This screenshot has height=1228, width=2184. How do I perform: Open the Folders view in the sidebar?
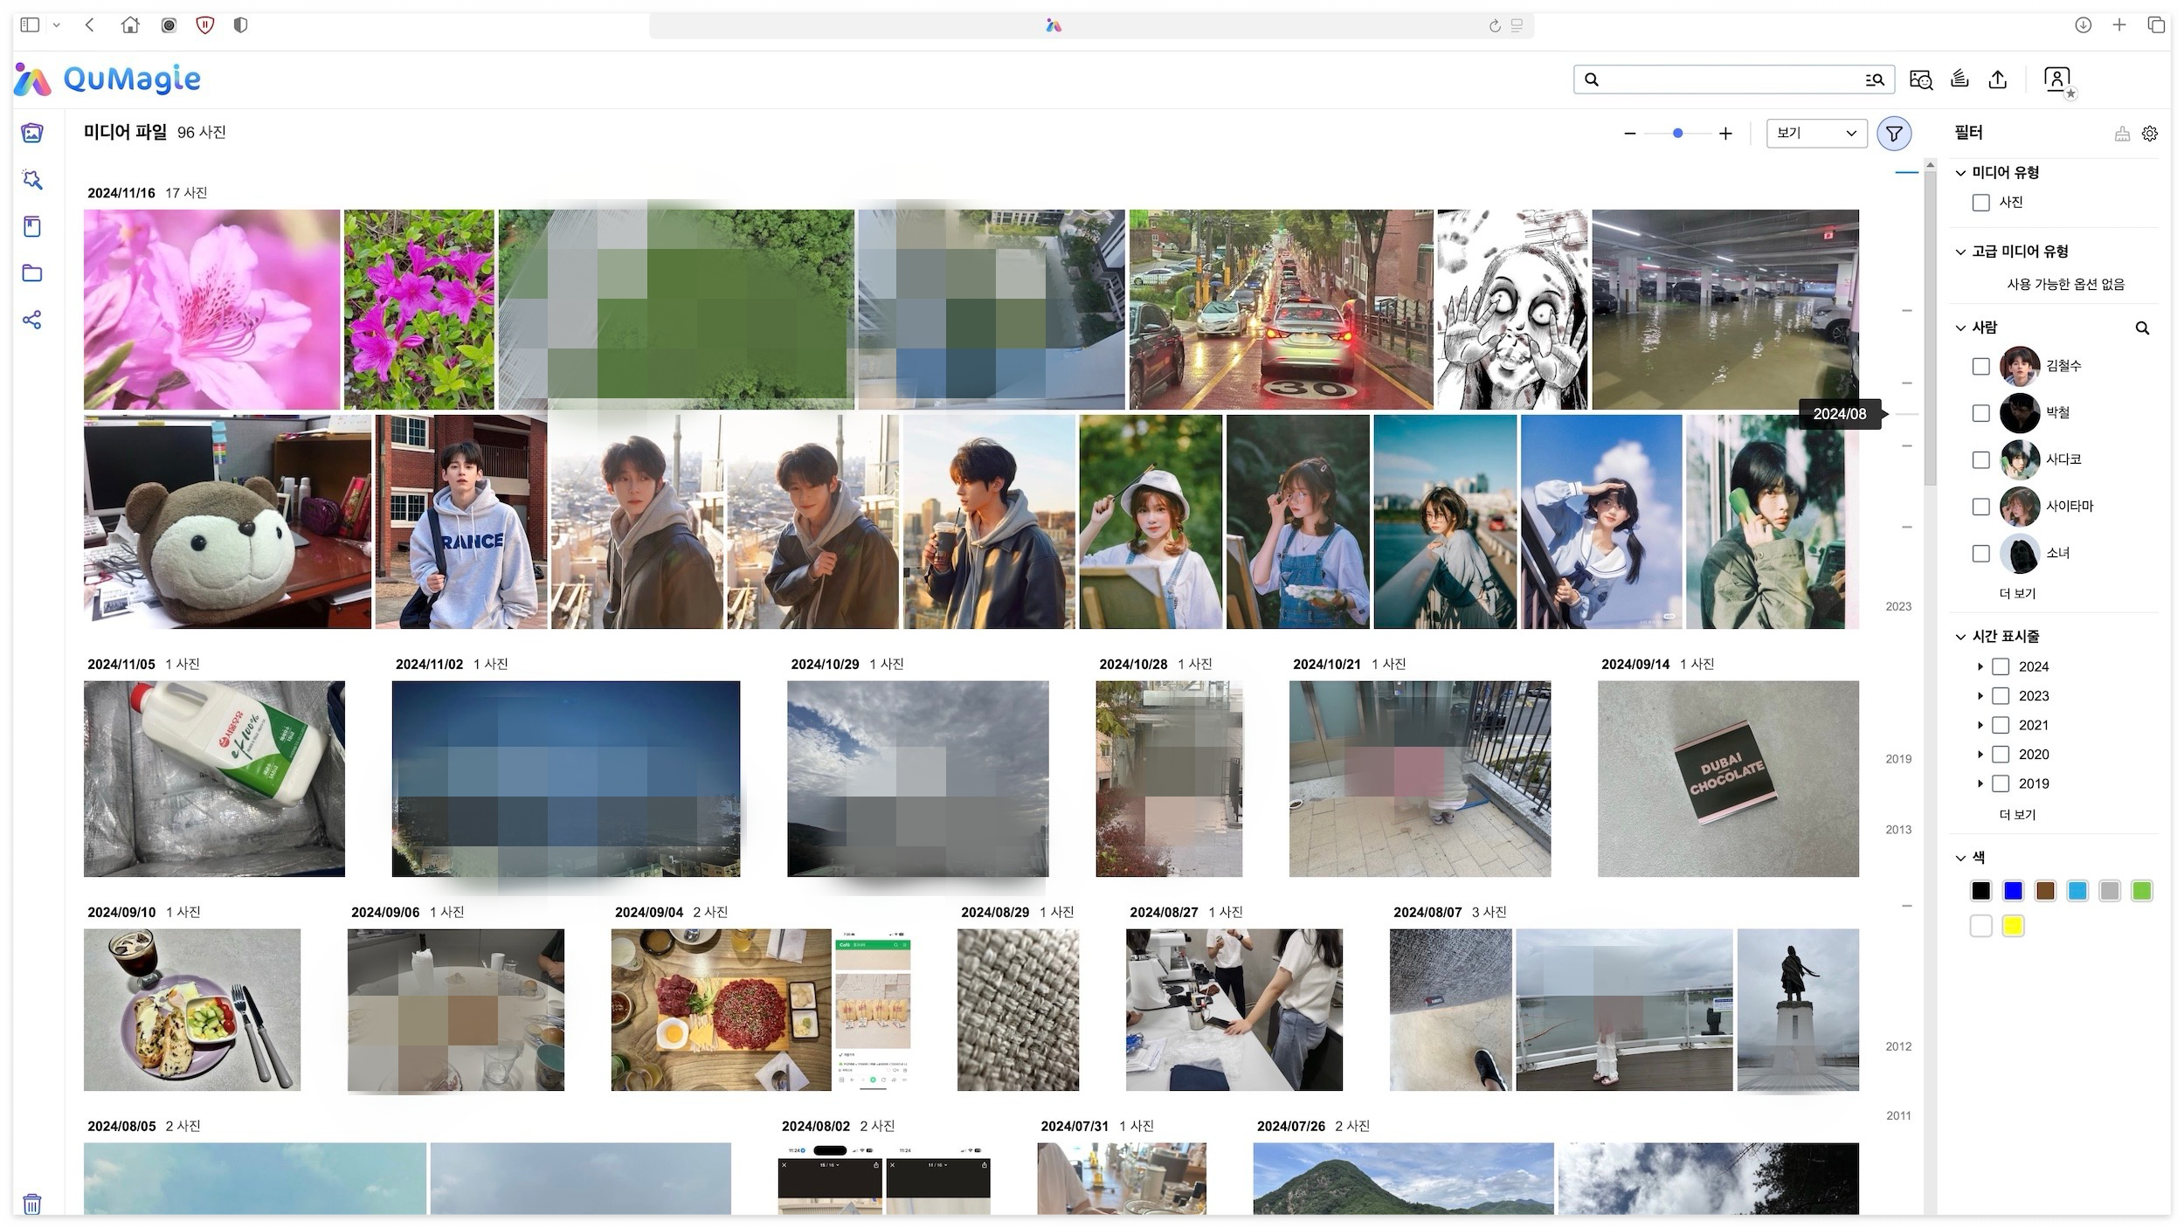tap(32, 273)
